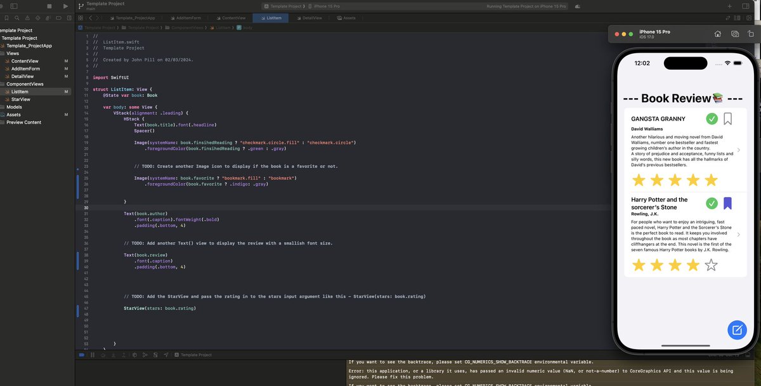Expand Preview Content group in navigator
Viewport: 761px width, 386px height.
[x=23, y=122]
